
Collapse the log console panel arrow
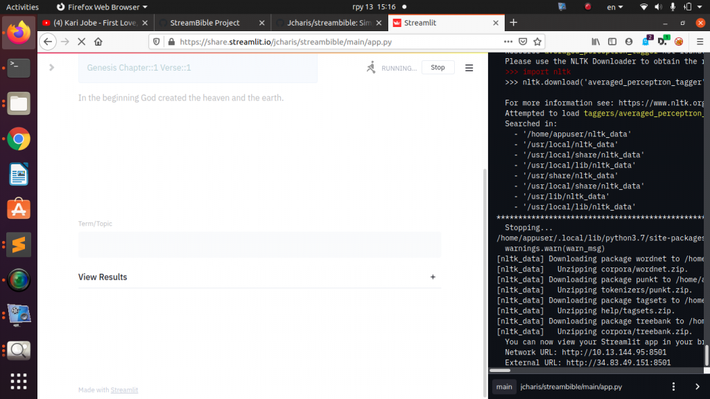pyautogui.click(x=698, y=387)
